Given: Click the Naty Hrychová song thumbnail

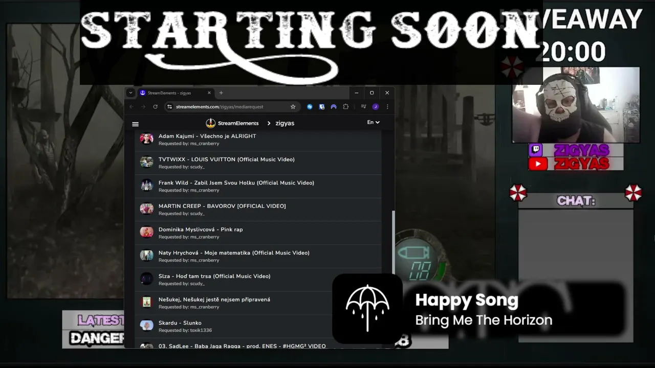Looking at the screenshot, I should [x=147, y=256].
